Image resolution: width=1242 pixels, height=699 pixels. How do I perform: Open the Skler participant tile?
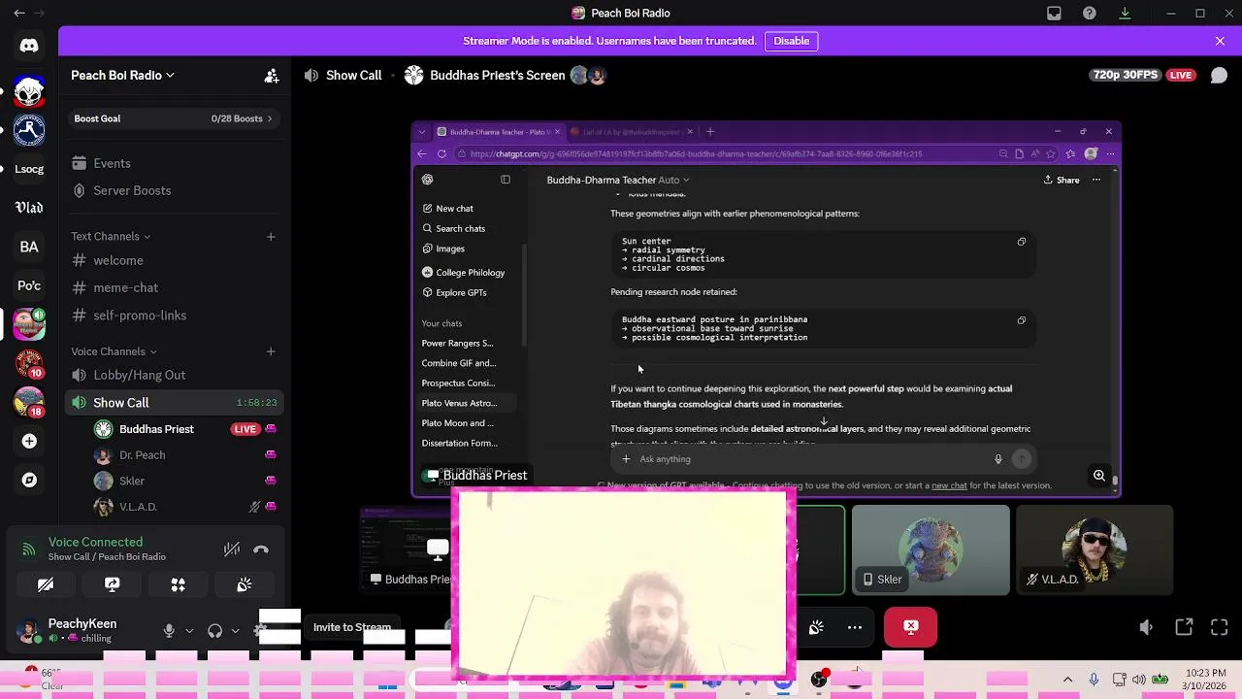(931, 549)
